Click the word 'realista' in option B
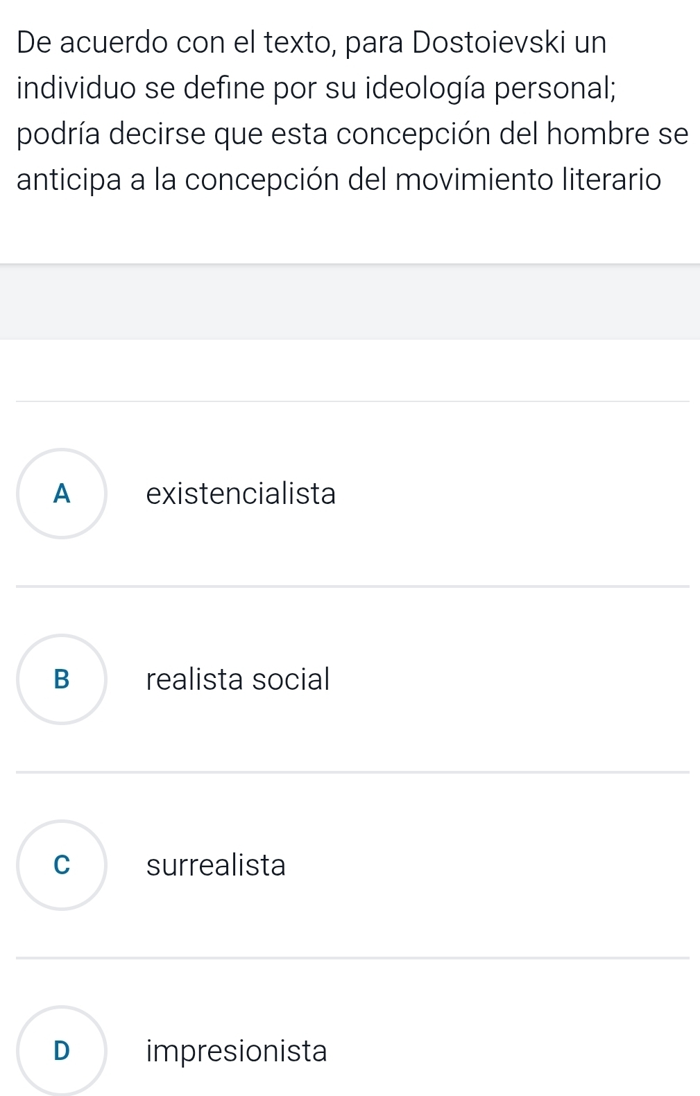700x1096 pixels. click(195, 679)
